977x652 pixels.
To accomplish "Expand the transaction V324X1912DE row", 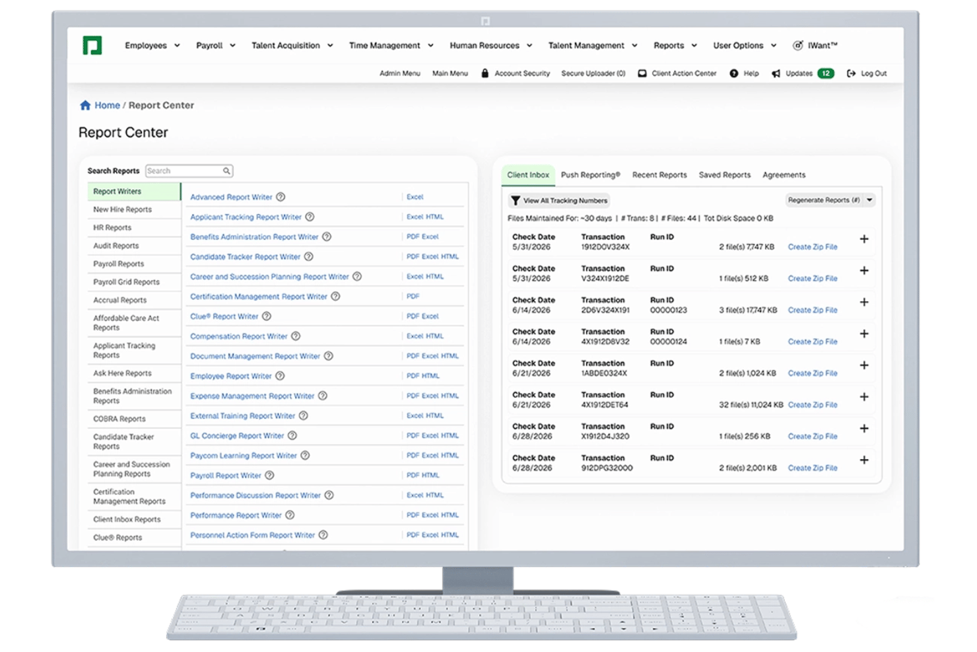I will point(863,271).
